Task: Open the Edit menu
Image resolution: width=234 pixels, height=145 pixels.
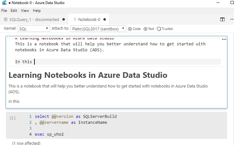Action: [14, 11]
